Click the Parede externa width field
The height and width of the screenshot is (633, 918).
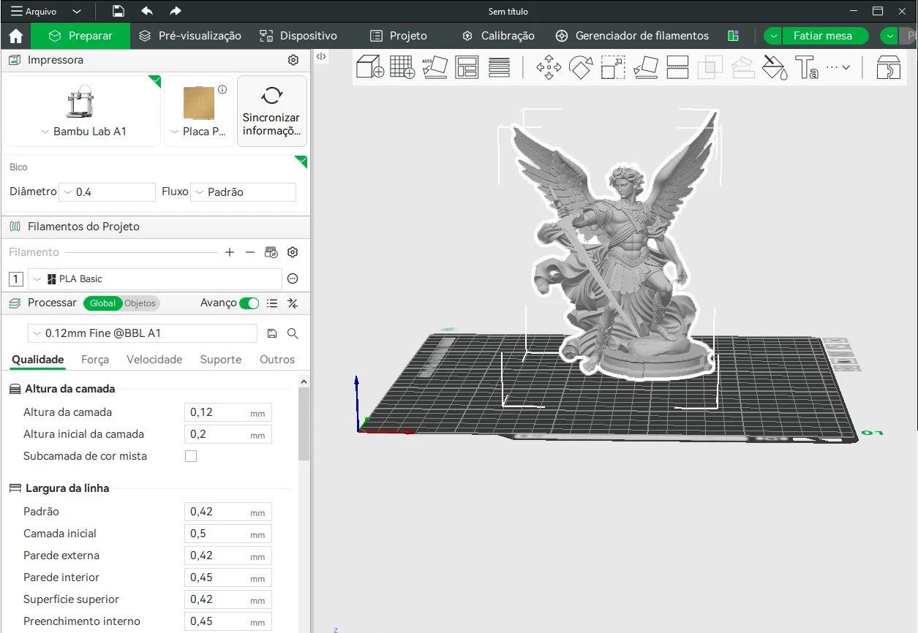tap(227, 556)
